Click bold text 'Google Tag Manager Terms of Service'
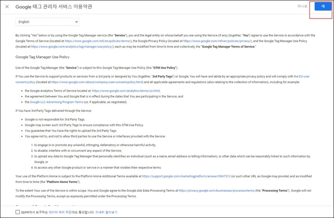 pos(228,47)
